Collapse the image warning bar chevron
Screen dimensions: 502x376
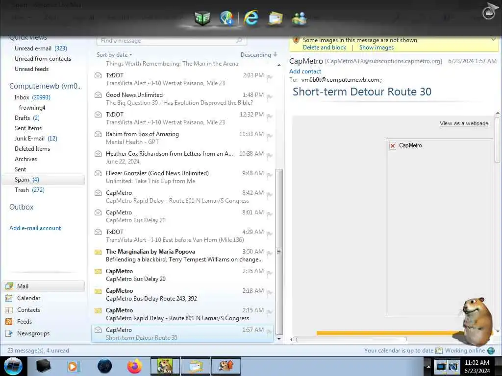tap(493, 39)
